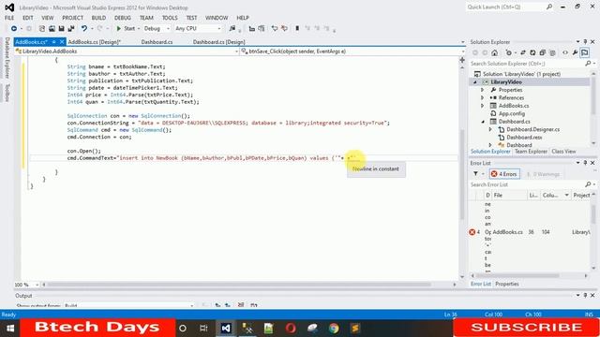Click Solution Explorer pin auto-hide icon
600x337 pixels.
click(x=585, y=41)
